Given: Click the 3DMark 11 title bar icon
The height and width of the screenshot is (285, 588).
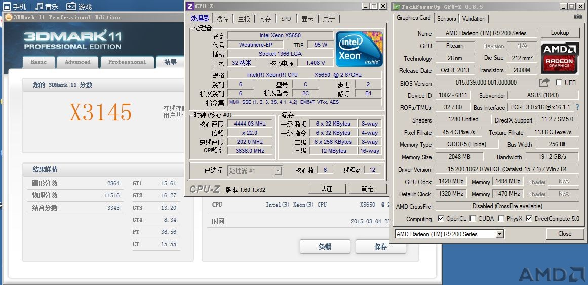Looking at the screenshot, I should [9, 17].
